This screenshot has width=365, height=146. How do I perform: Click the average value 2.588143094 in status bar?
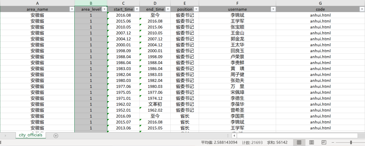pos(219,142)
